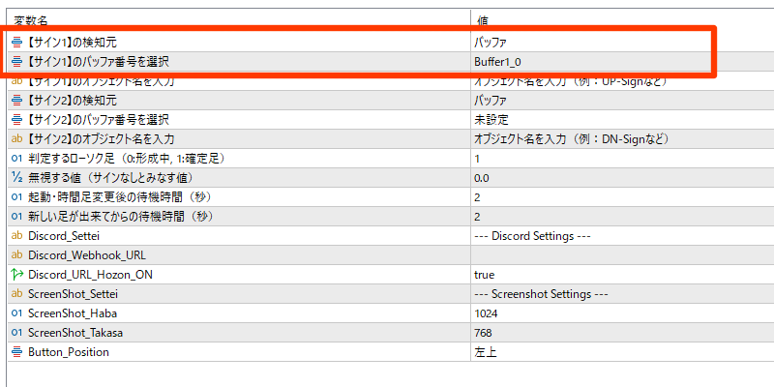Image resolution: width=774 pixels, height=387 pixels.
Task: Click the enum icon beside 【サイン2】の検知元
Action: pos(16,101)
